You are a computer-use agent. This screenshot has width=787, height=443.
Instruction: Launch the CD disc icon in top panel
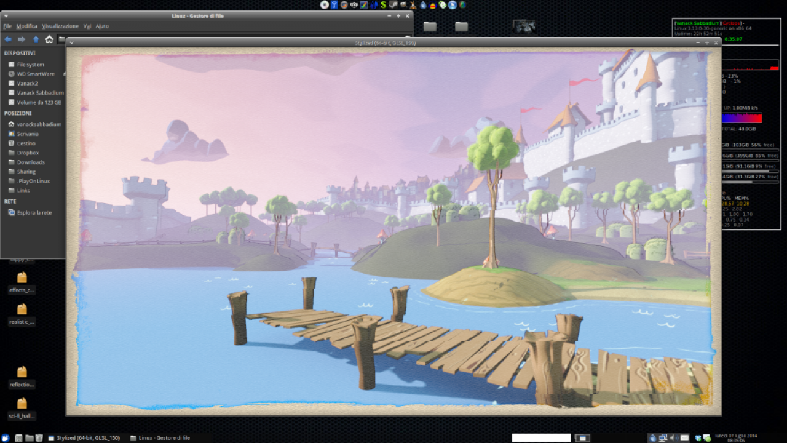[325, 5]
